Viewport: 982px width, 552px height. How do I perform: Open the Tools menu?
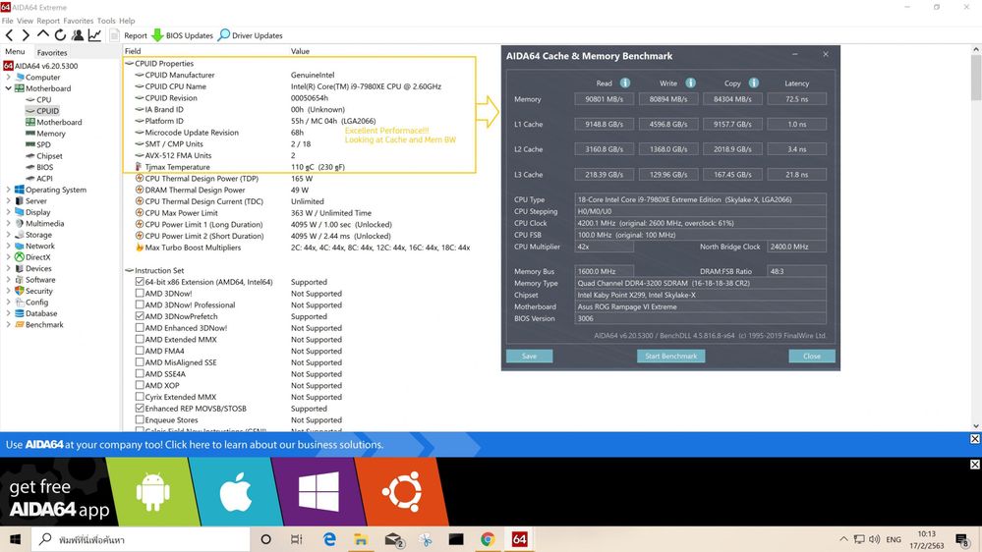pos(106,21)
